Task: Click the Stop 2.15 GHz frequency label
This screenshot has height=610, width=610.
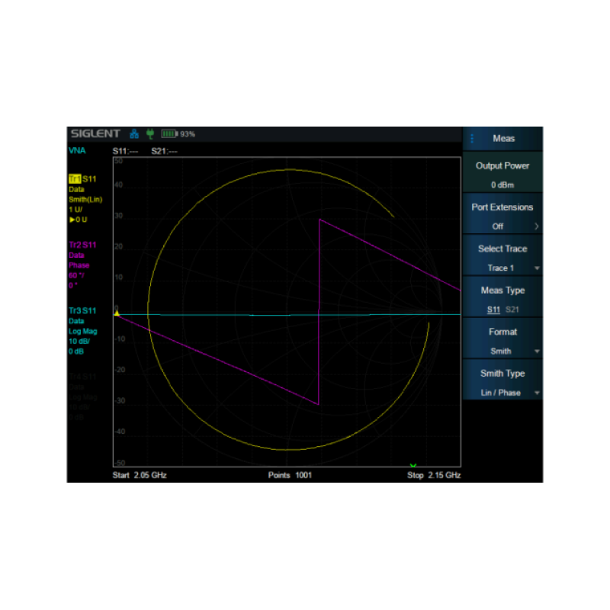Action: [434, 475]
